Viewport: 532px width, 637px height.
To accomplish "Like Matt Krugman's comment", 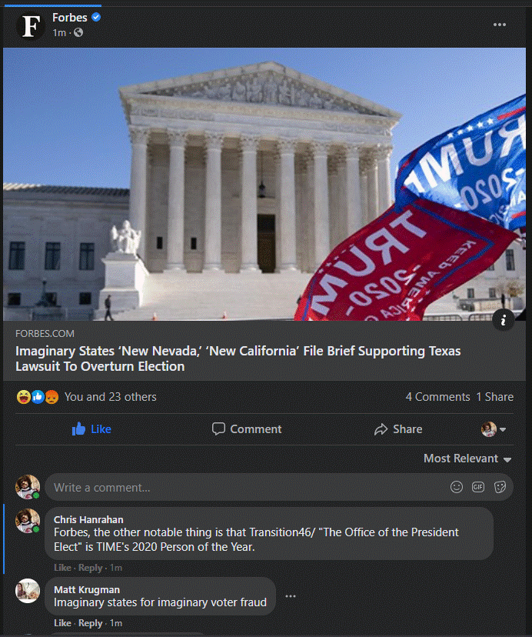I will click(x=62, y=623).
